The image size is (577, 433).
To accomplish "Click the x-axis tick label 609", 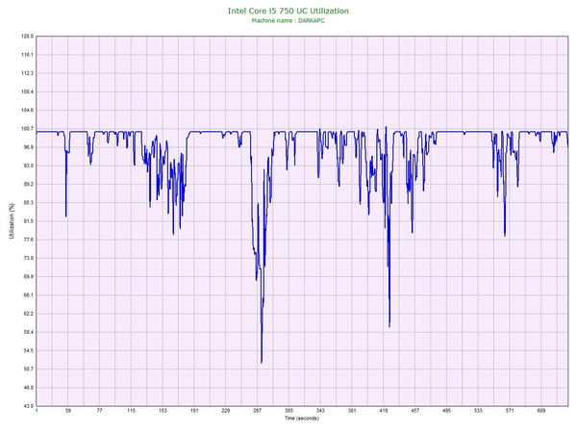I will [540, 411].
